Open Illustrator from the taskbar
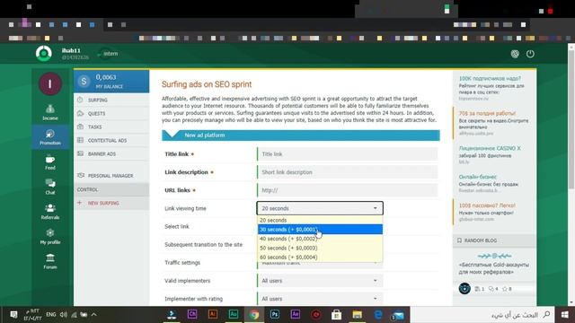 (213, 315)
